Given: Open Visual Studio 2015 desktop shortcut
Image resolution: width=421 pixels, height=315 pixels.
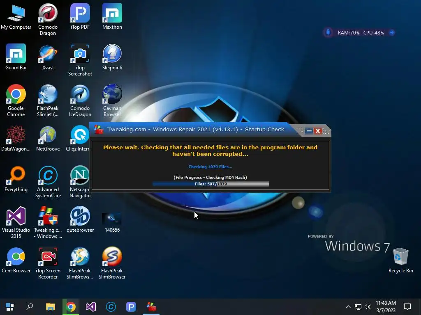Looking at the screenshot, I should (x=16, y=223).
